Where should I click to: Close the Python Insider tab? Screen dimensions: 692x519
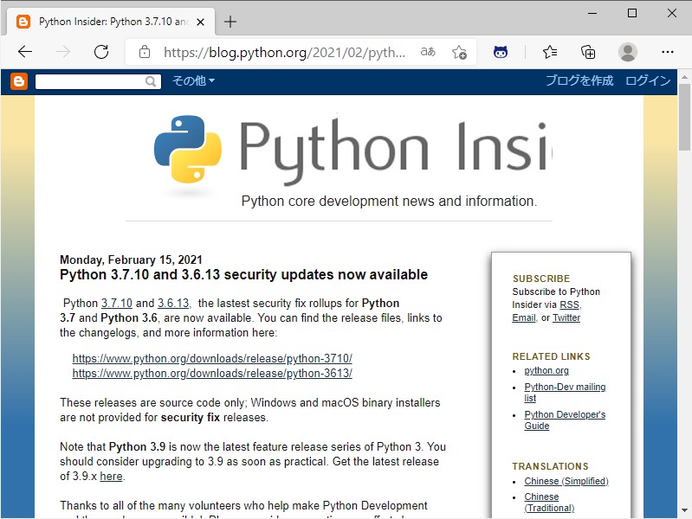tap(200, 22)
